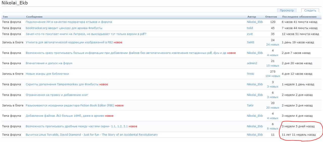View 24 новых replies link

pyautogui.click(x=273, y=45)
